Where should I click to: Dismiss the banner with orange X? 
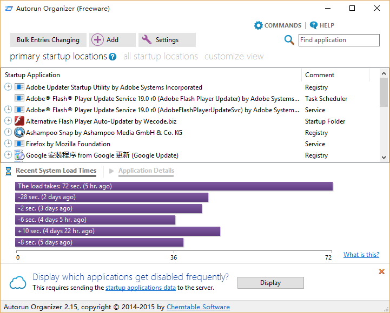pyautogui.click(x=381, y=271)
